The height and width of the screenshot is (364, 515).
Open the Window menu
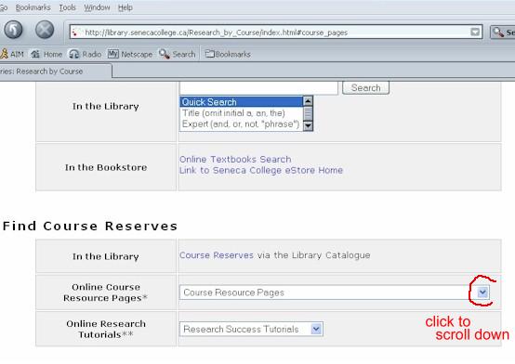pyautogui.click(x=97, y=7)
